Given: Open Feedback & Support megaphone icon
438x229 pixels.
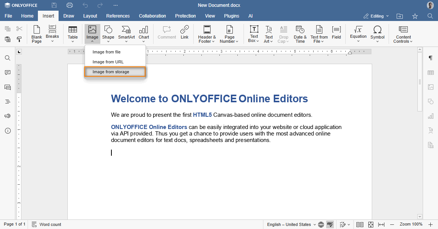Looking at the screenshot, I should point(8,116).
